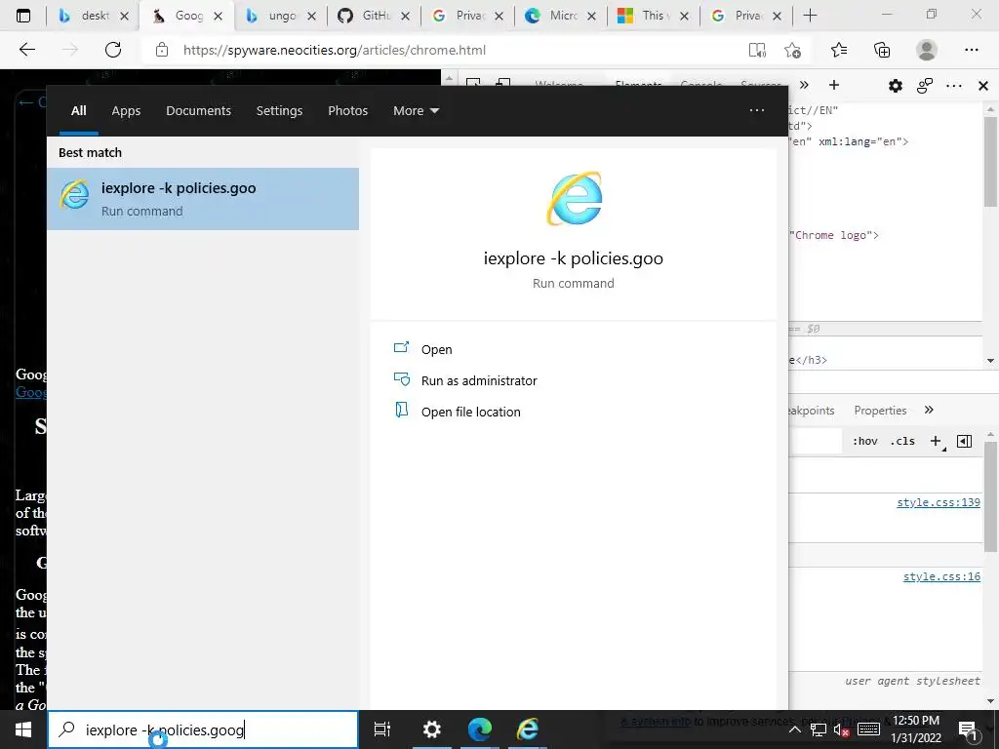Viewport: 999px width, 749px height.
Task: Click Open for the run command
Action: point(436,349)
